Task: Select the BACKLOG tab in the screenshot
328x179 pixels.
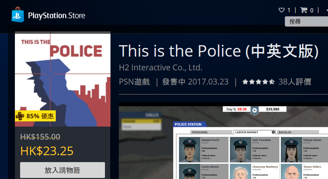Action: [x=298, y=132]
